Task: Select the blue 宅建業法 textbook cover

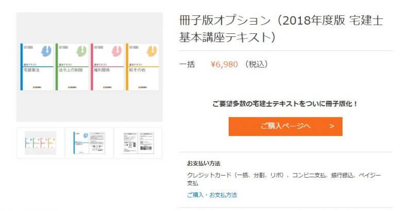Action: click(37, 67)
